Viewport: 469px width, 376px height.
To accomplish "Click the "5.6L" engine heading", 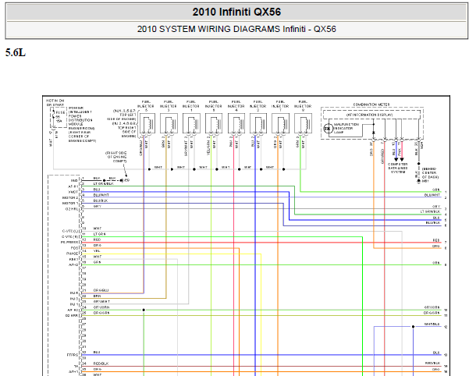I will point(16,52).
